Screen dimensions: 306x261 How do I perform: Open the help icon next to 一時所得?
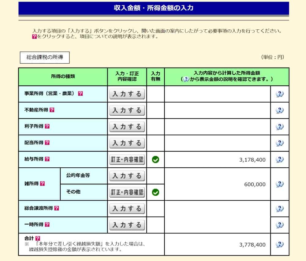coord(47,225)
